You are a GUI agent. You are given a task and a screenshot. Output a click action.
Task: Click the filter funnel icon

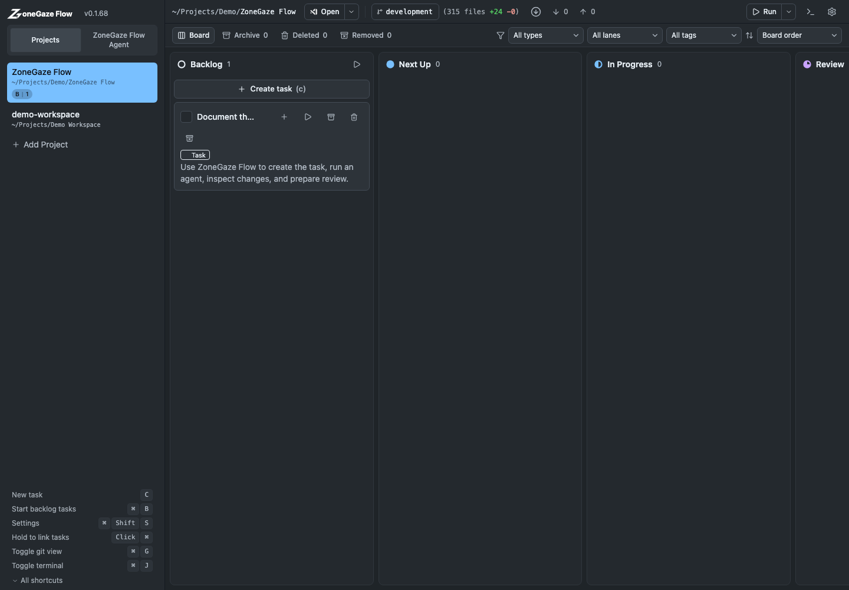click(501, 35)
